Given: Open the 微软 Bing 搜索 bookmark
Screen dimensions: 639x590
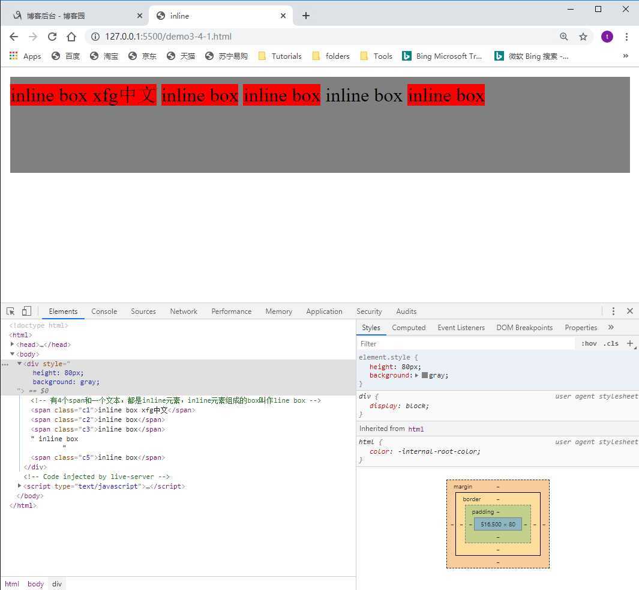Looking at the screenshot, I should 532,56.
